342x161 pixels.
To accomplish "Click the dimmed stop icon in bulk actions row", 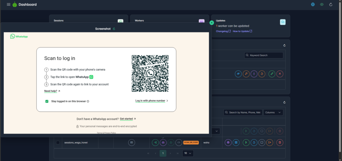I will (x=262, y=131).
